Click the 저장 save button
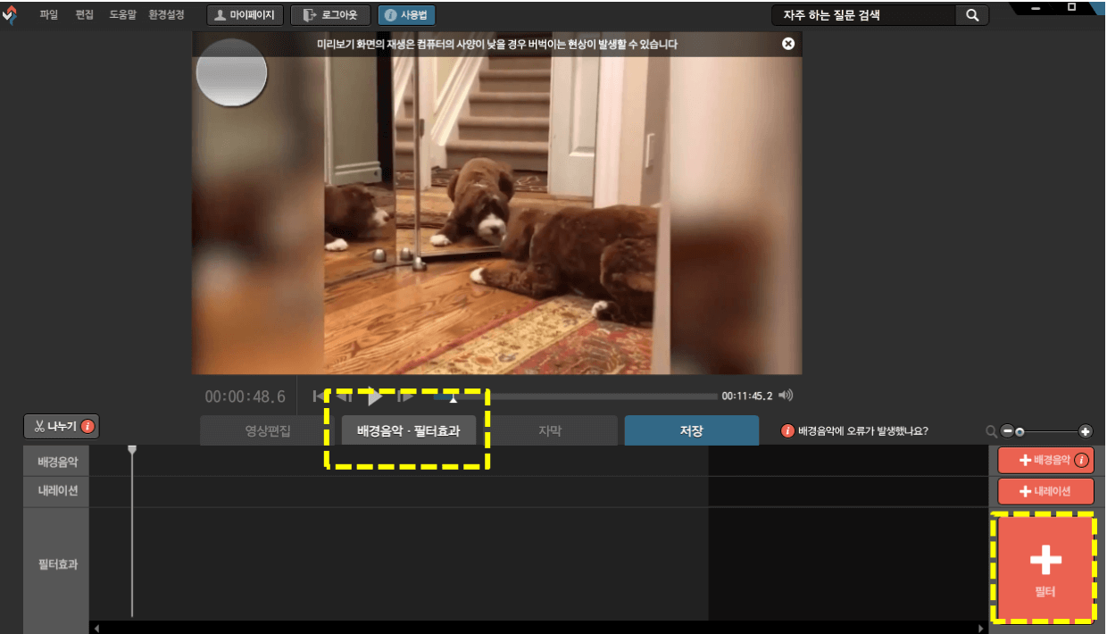 pos(692,430)
